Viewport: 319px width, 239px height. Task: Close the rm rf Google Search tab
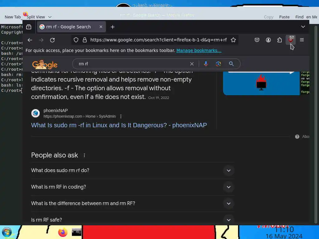click(101, 27)
